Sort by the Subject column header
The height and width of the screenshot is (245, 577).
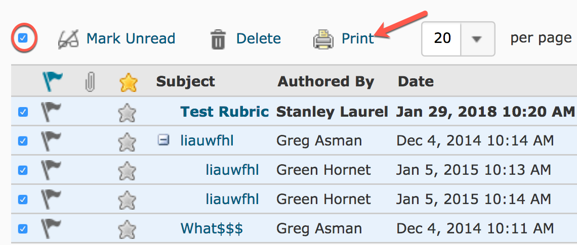tap(185, 81)
